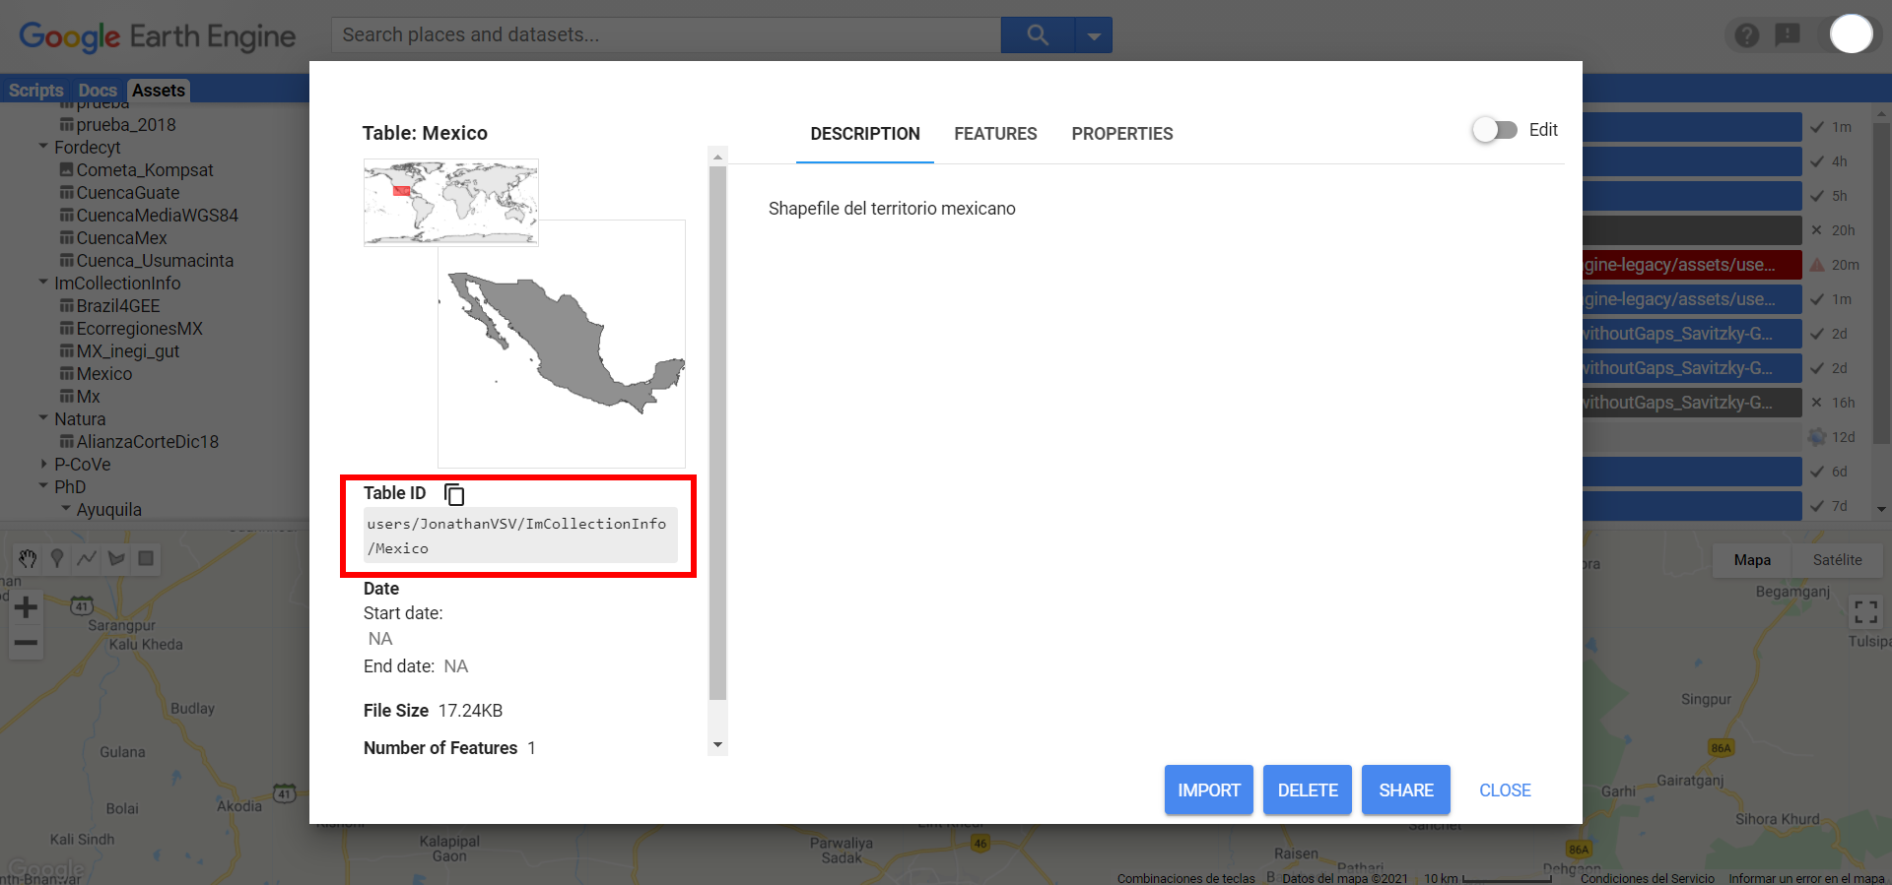This screenshot has width=1892, height=885.
Task: Toggle fullscreen map view icon
Action: tap(1865, 612)
